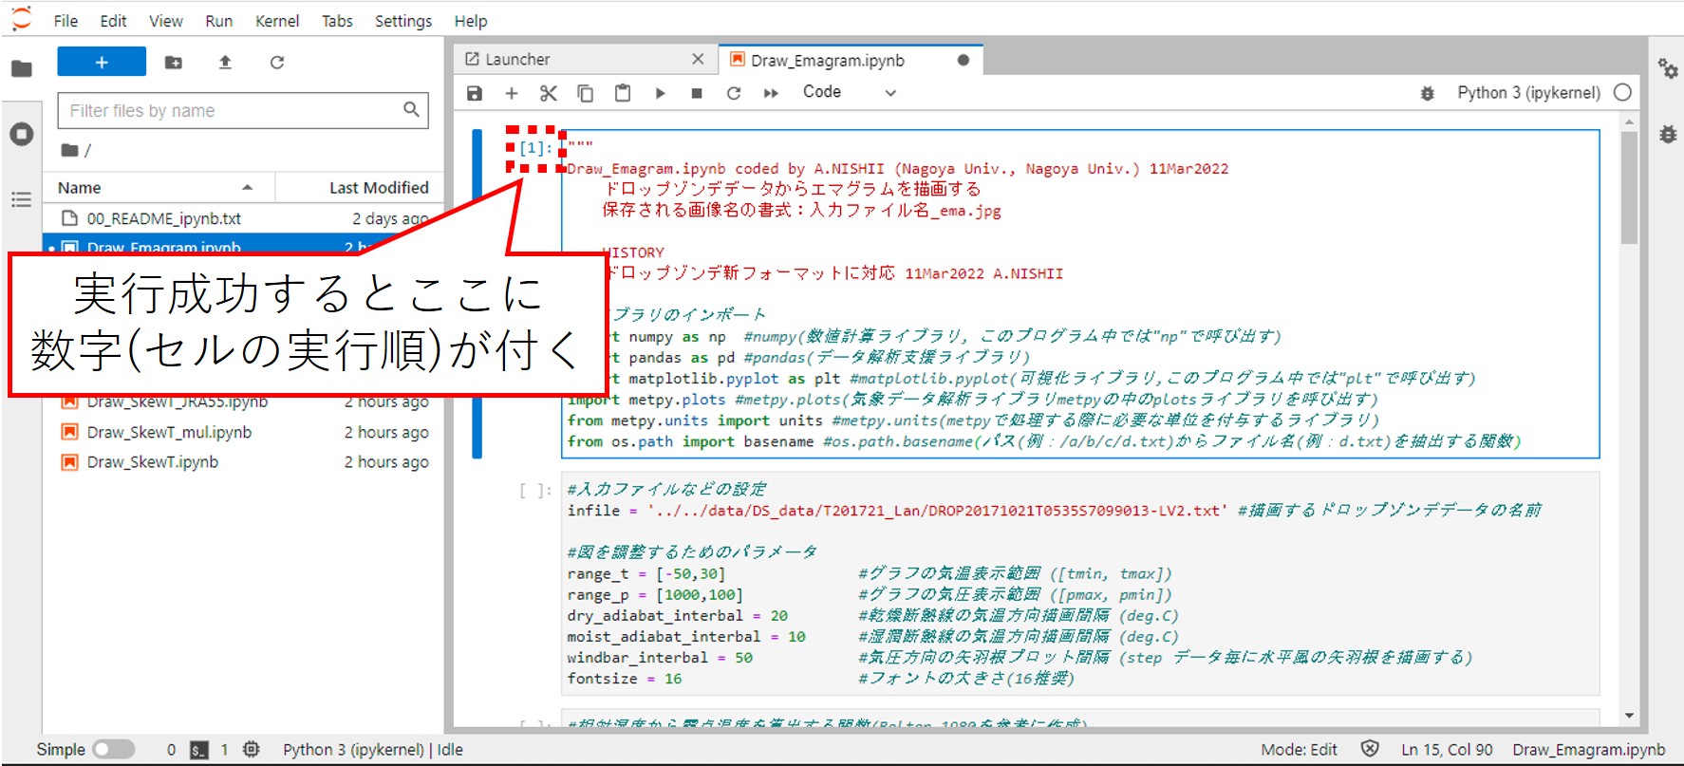Create a new folder in file browser
The width and height of the screenshot is (1684, 766).
(174, 62)
